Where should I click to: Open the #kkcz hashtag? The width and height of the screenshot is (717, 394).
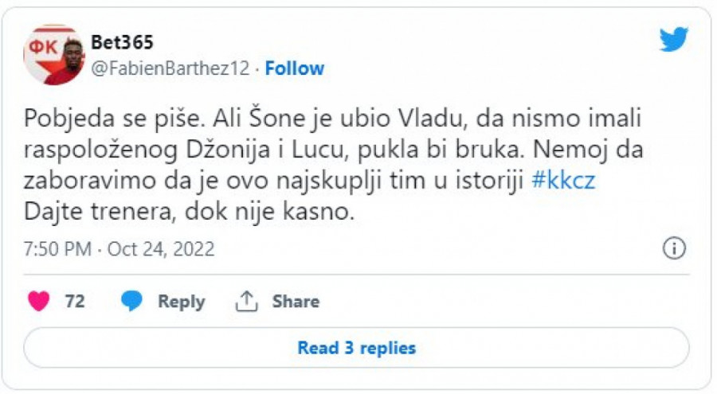[563, 181]
